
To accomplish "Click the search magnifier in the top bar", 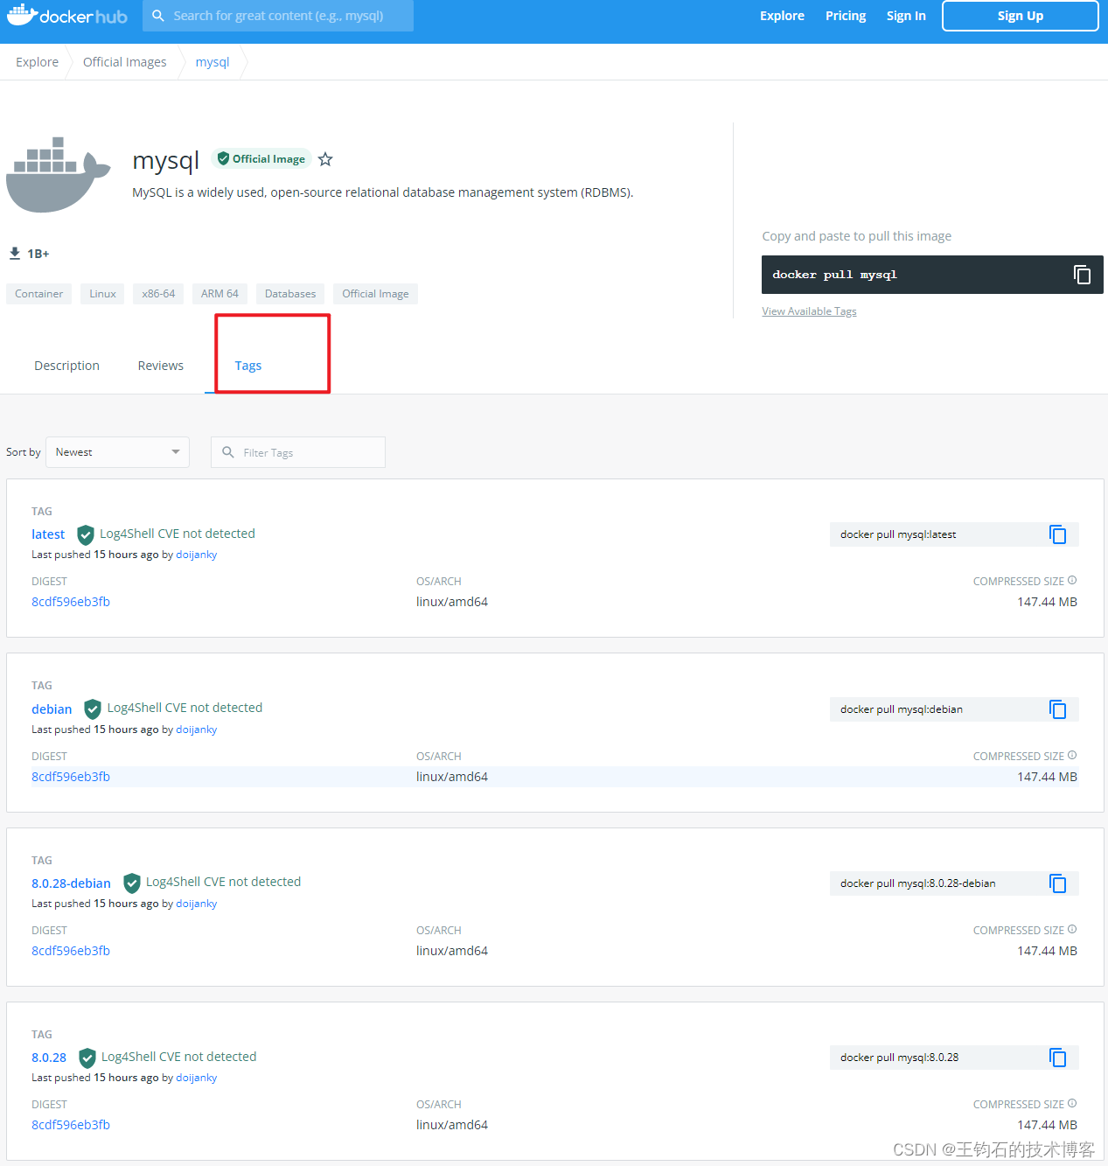I will pyautogui.click(x=157, y=15).
